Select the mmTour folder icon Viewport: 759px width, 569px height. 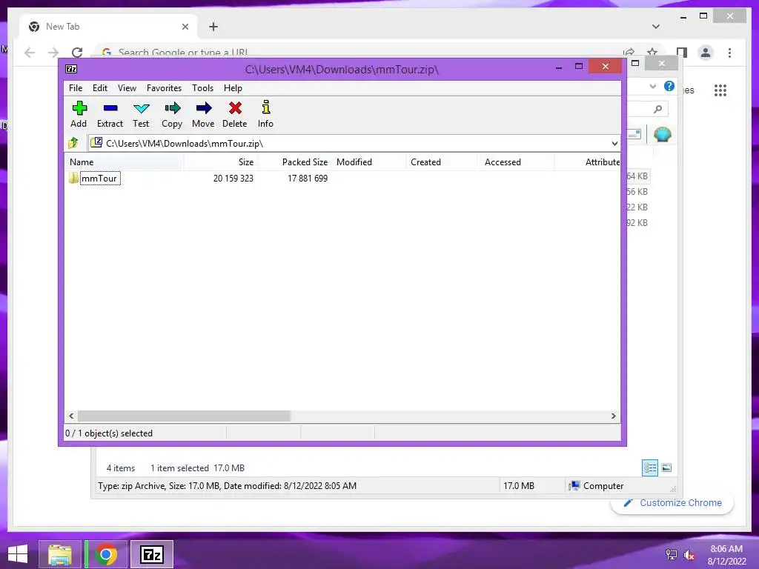tap(73, 178)
